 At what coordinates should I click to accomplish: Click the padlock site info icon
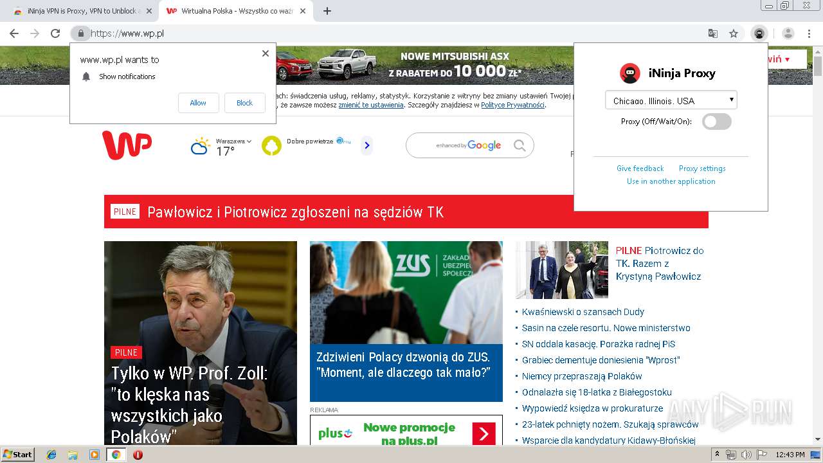80,33
